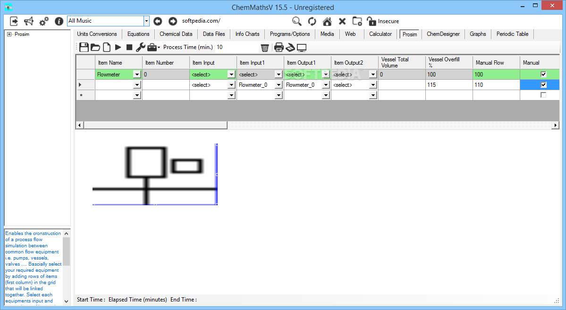Open Item Output1 dropdown showing Flowmeter_0

(326, 85)
